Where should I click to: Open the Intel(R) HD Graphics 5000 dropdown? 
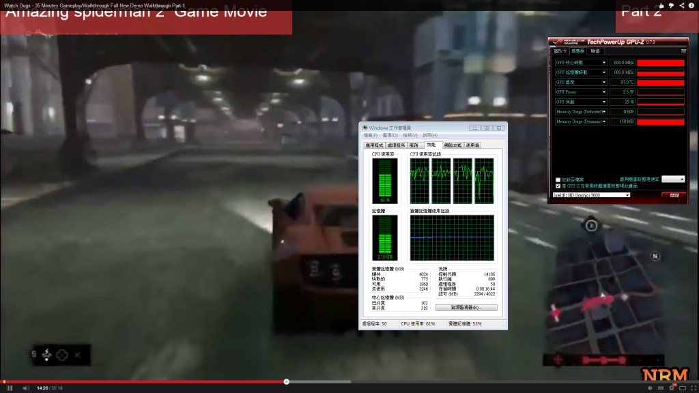(x=591, y=195)
